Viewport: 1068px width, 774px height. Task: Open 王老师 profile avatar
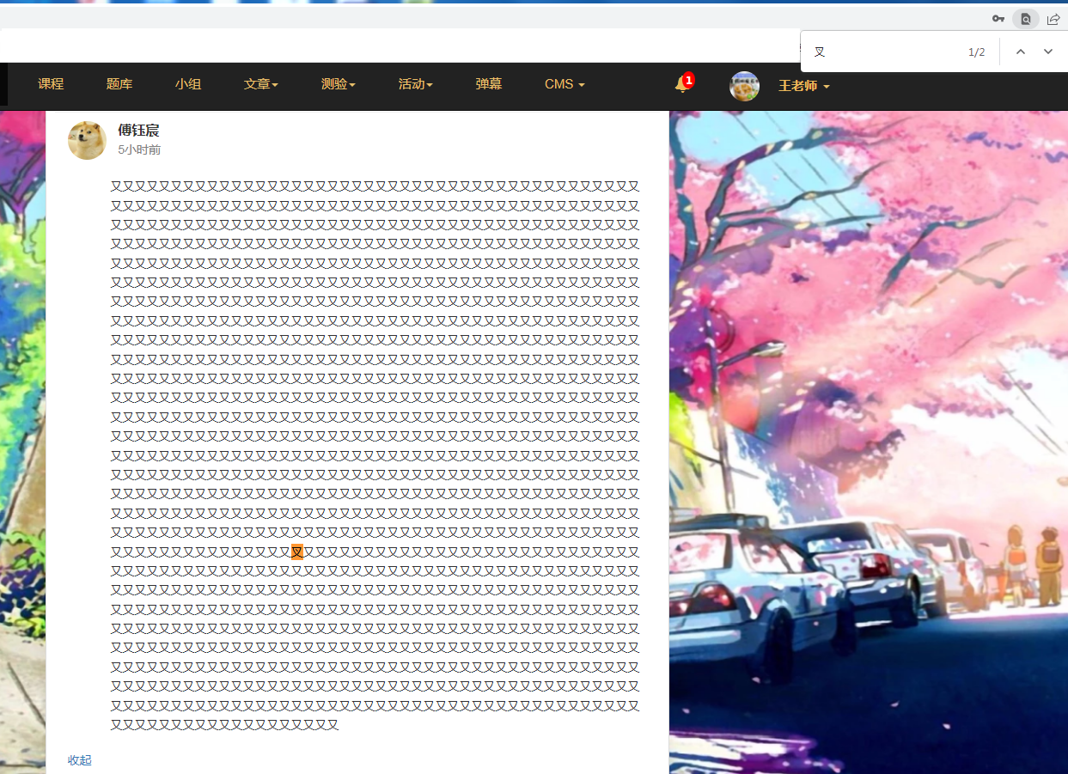(744, 86)
